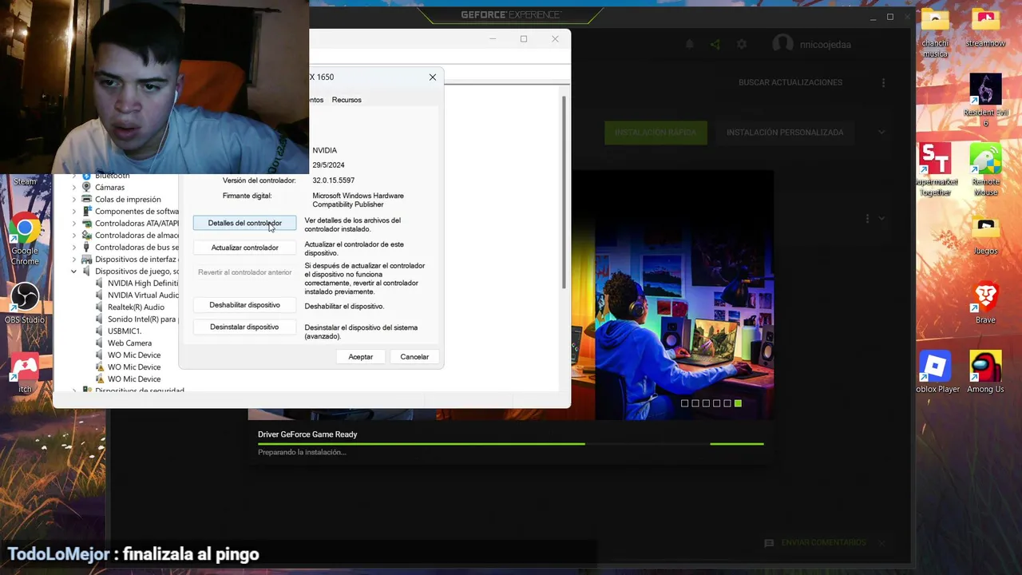Open the Juegos desktop folder
1022x575 pixels.
985,236
